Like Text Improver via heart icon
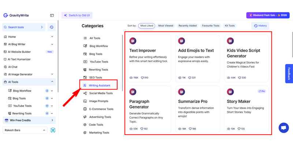Viewport: 293px width, 146px height. (x=142, y=78)
